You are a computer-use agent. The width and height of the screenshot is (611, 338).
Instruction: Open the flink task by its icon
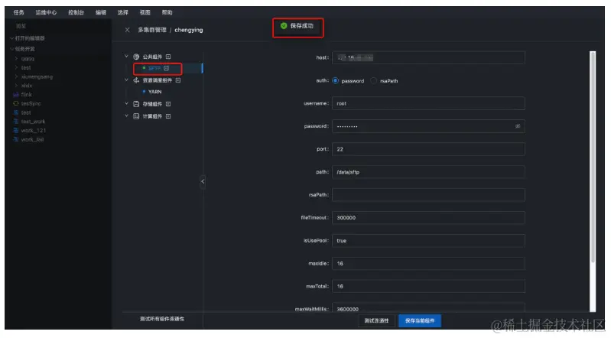[x=16, y=95]
